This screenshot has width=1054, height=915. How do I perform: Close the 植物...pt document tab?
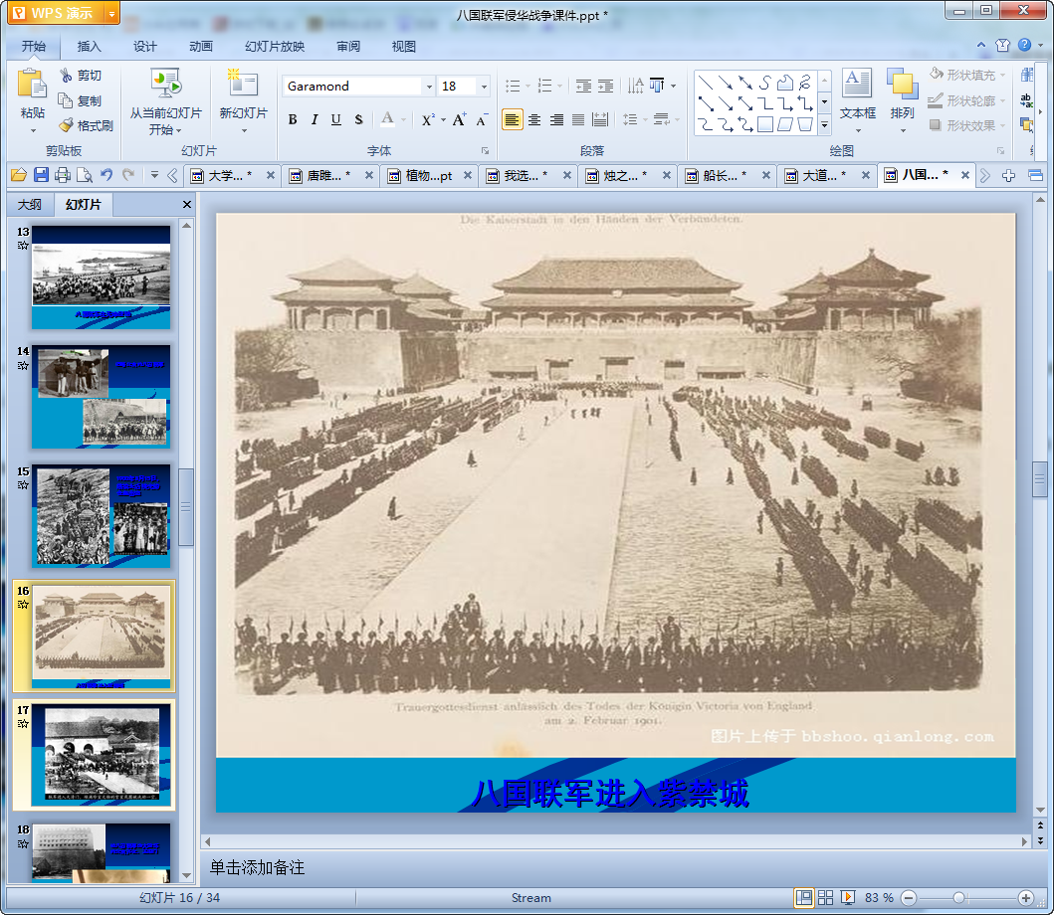(x=468, y=175)
